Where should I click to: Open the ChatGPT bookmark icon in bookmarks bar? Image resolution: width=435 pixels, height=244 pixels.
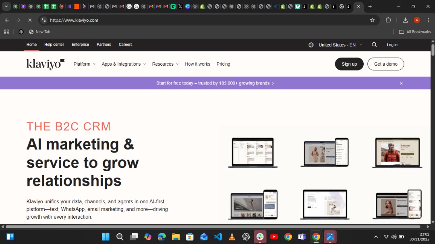tap(21, 32)
